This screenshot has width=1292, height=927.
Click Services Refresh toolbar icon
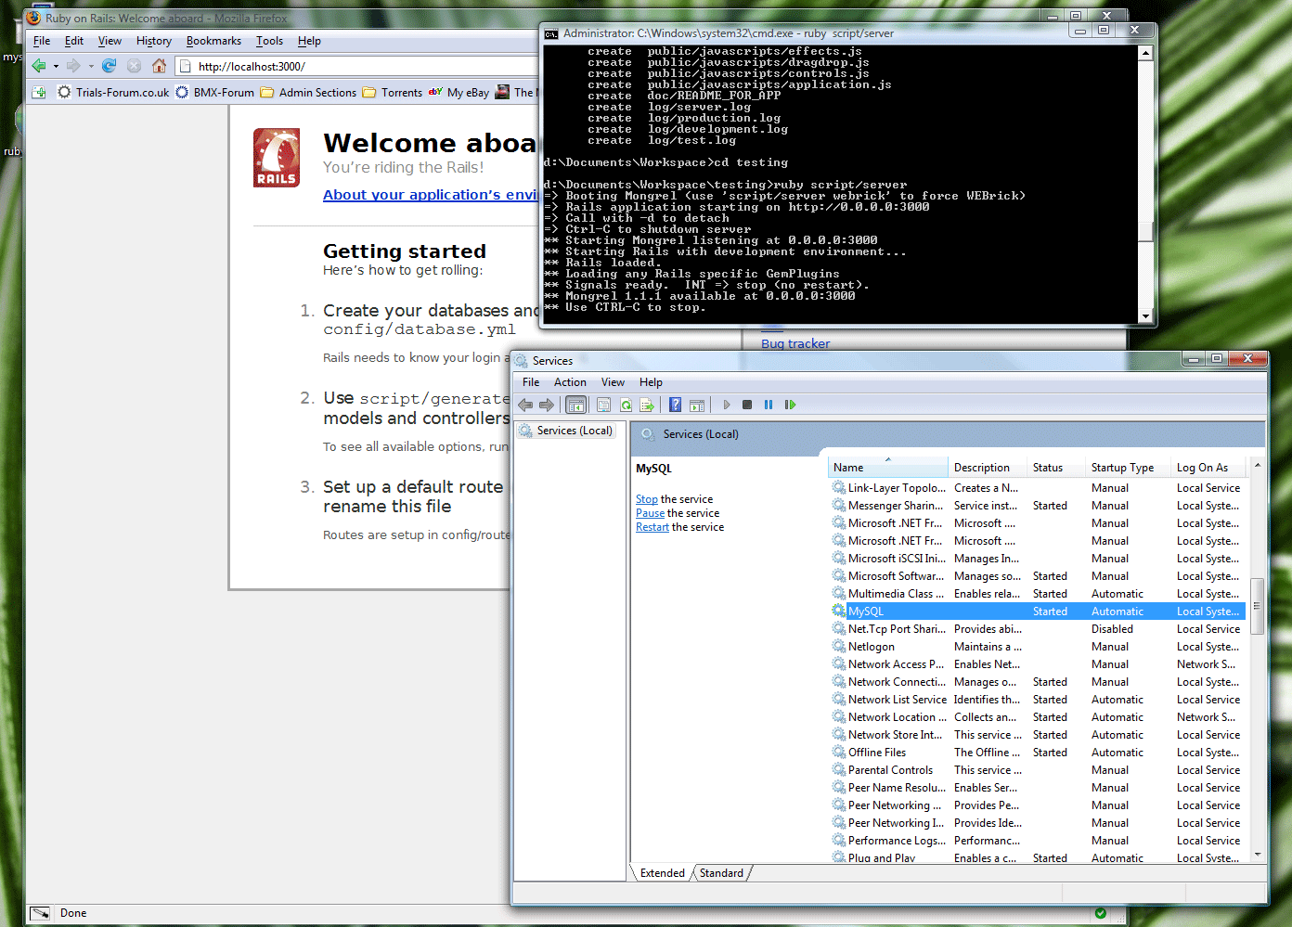(626, 405)
